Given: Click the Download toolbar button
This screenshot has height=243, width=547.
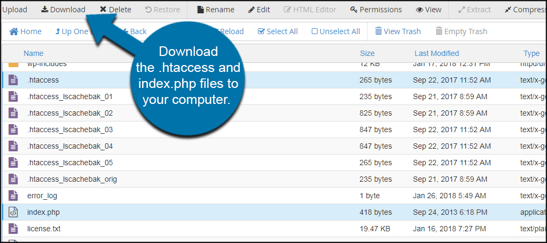Looking at the screenshot, I should (x=63, y=10).
